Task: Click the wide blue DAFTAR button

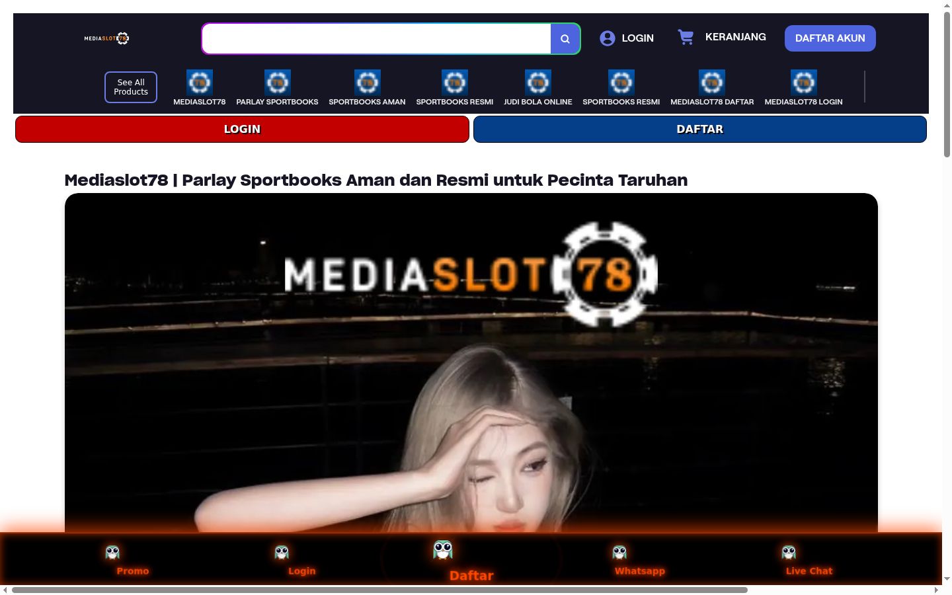Action: tap(700, 129)
